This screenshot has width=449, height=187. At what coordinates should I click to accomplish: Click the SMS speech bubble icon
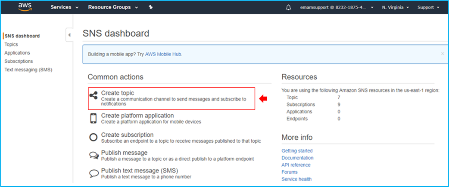click(x=94, y=173)
